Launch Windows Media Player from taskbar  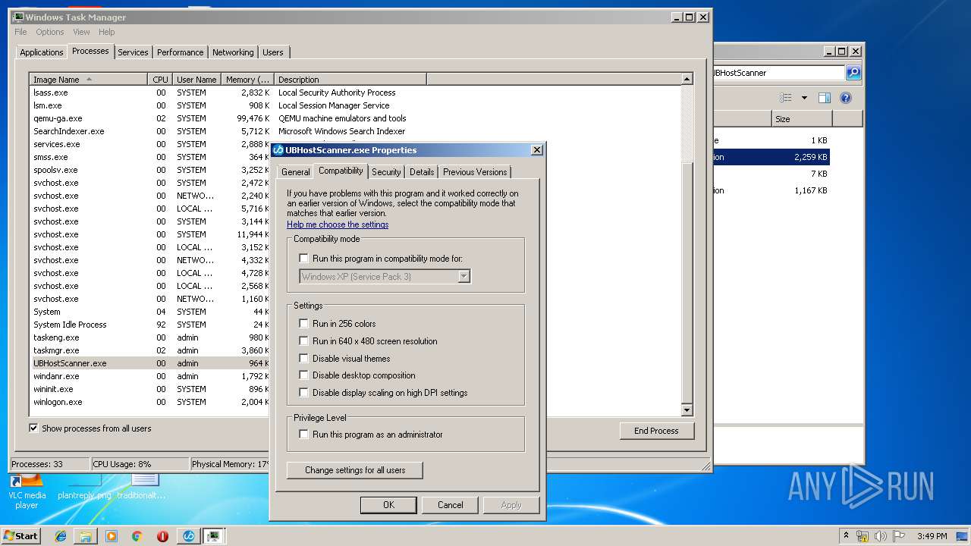(112, 536)
